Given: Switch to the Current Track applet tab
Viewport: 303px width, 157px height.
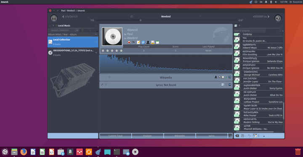Looking at the screenshot, I should click(115, 136).
